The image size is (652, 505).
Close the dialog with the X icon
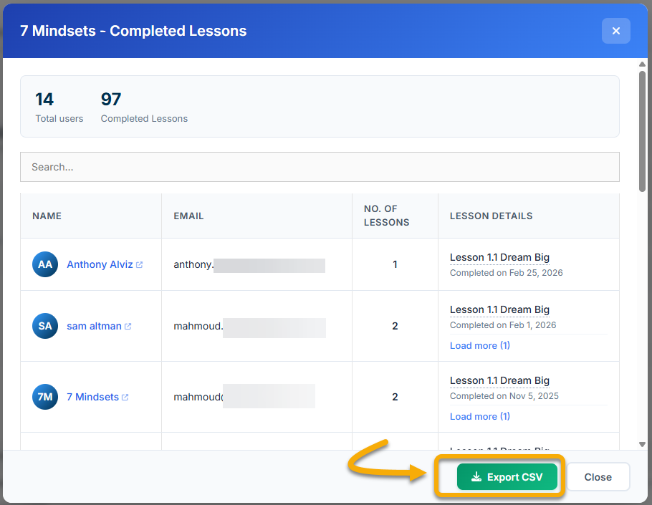point(616,31)
